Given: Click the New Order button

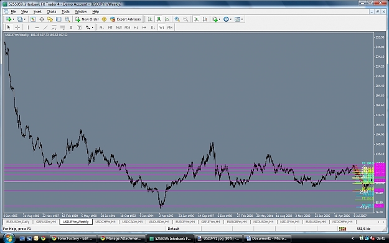Looking at the screenshot, I should pos(87,19).
